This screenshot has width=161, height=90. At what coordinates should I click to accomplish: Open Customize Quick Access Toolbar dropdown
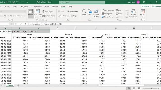(x=28, y=2)
